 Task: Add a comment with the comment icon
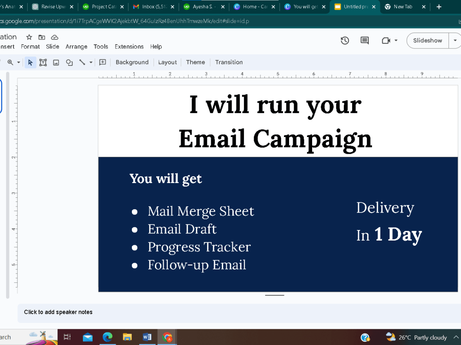click(102, 62)
